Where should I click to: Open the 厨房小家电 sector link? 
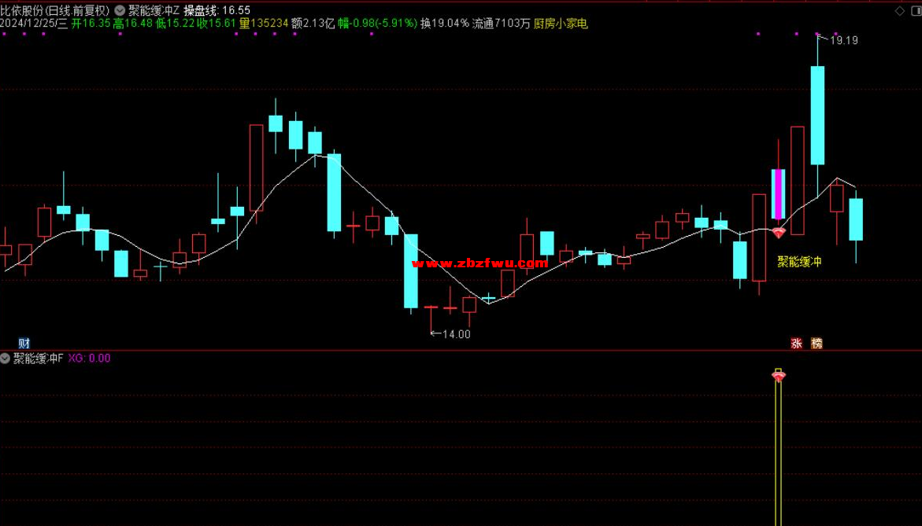(x=561, y=24)
